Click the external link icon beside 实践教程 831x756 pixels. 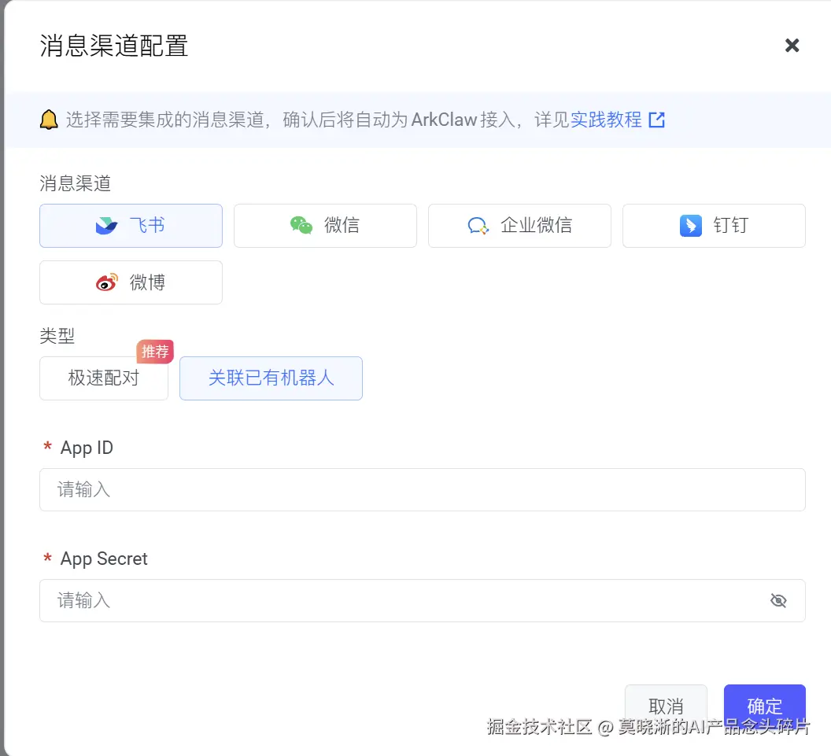[x=656, y=120]
